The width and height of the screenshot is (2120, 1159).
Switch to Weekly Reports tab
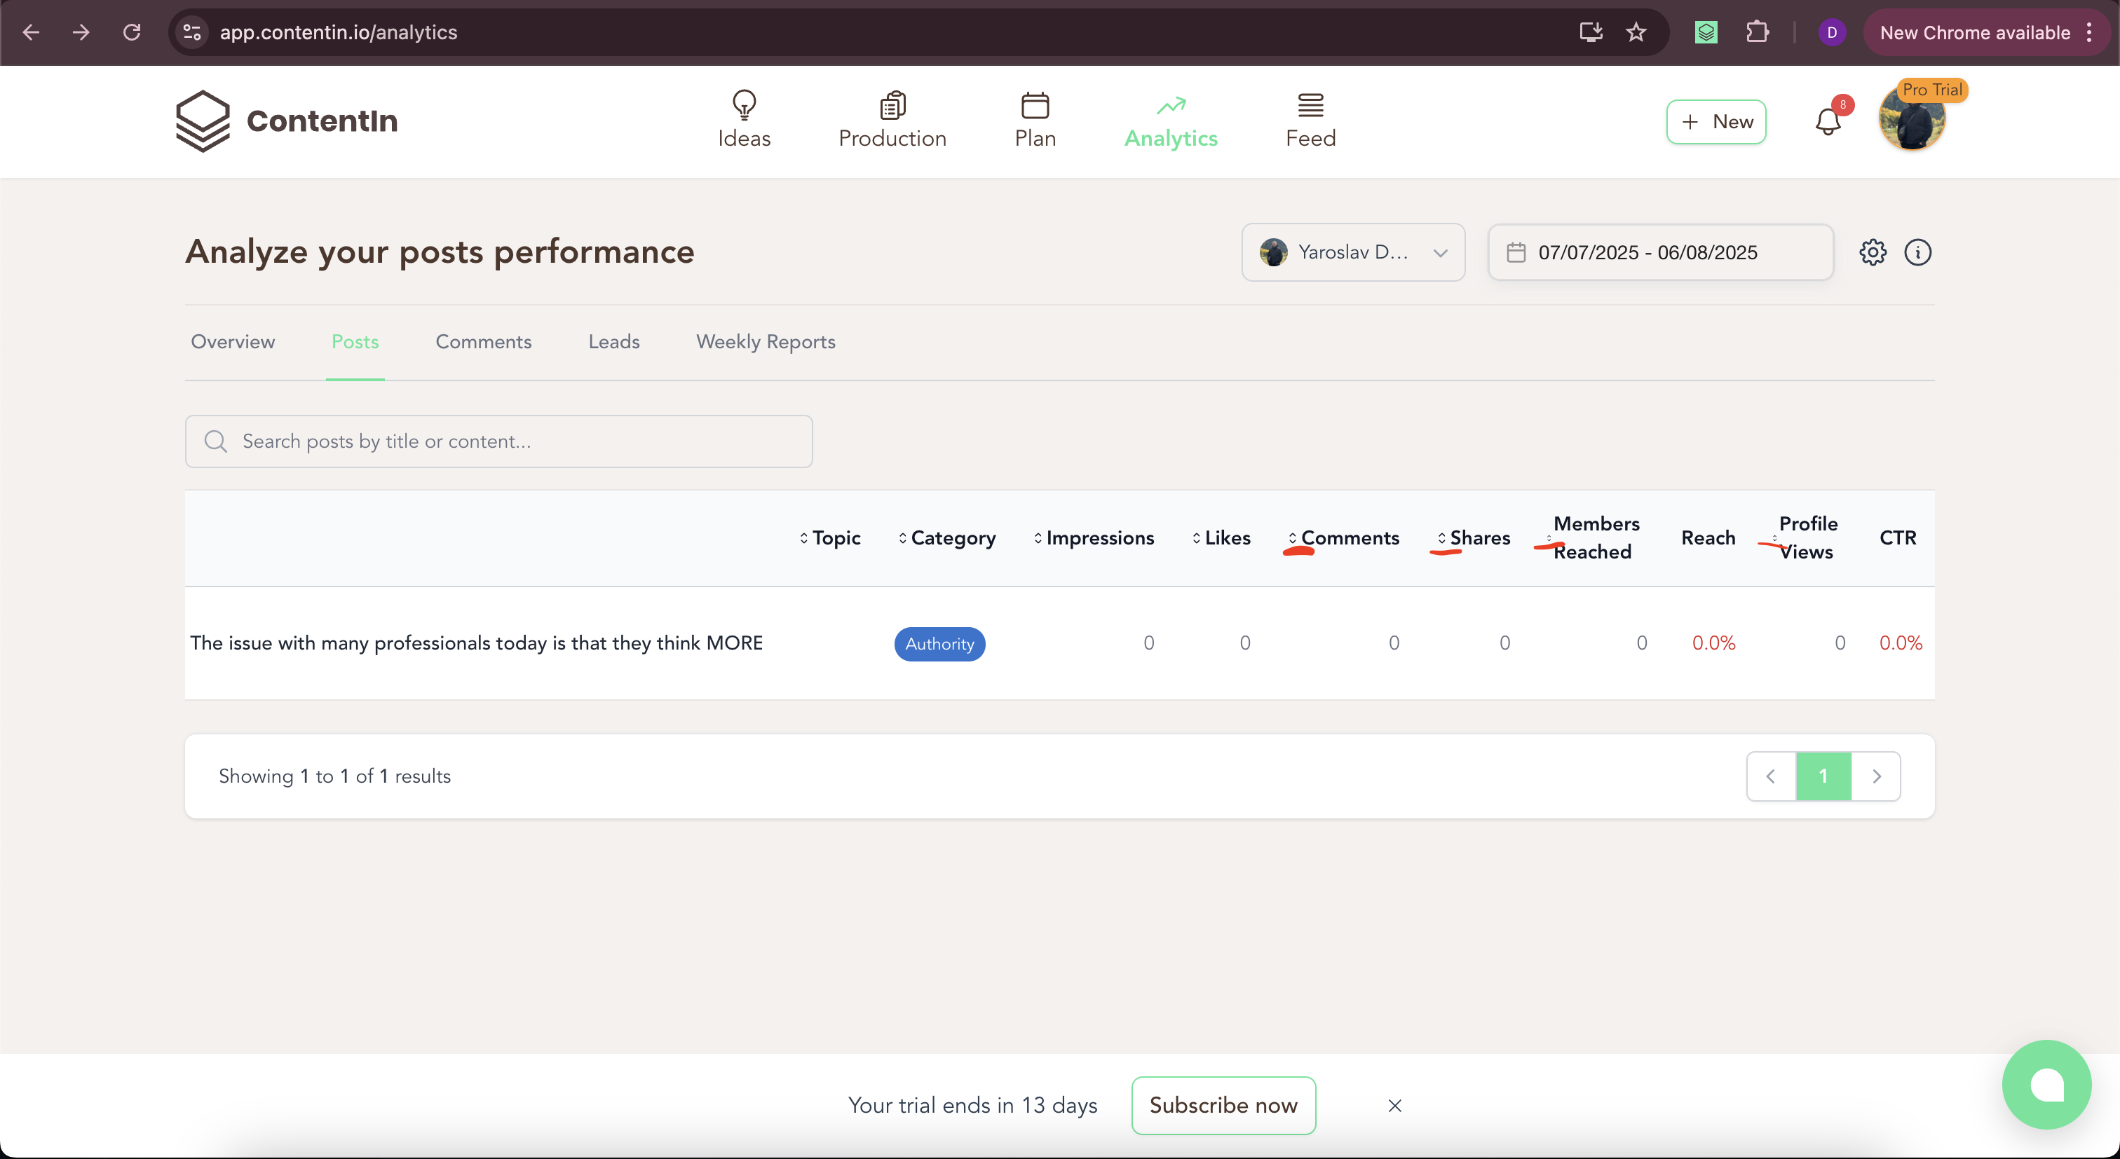click(x=766, y=341)
